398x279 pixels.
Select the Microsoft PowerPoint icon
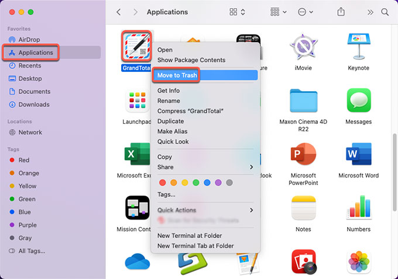tap(303, 154)
